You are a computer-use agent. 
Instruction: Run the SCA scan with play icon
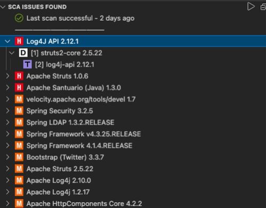(251, 6)
